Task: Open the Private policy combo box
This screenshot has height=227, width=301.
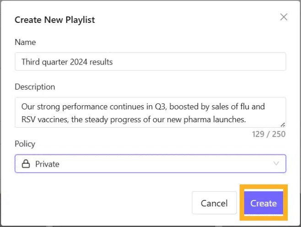Action: (150, 164)
